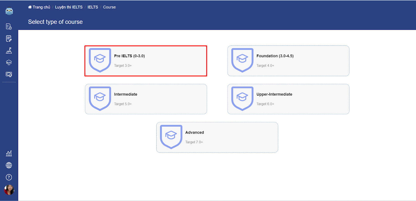Screen dimensions: 416x201
Task: Click the 'Target 6.0+' text
Action: click(x=265, y=104)
